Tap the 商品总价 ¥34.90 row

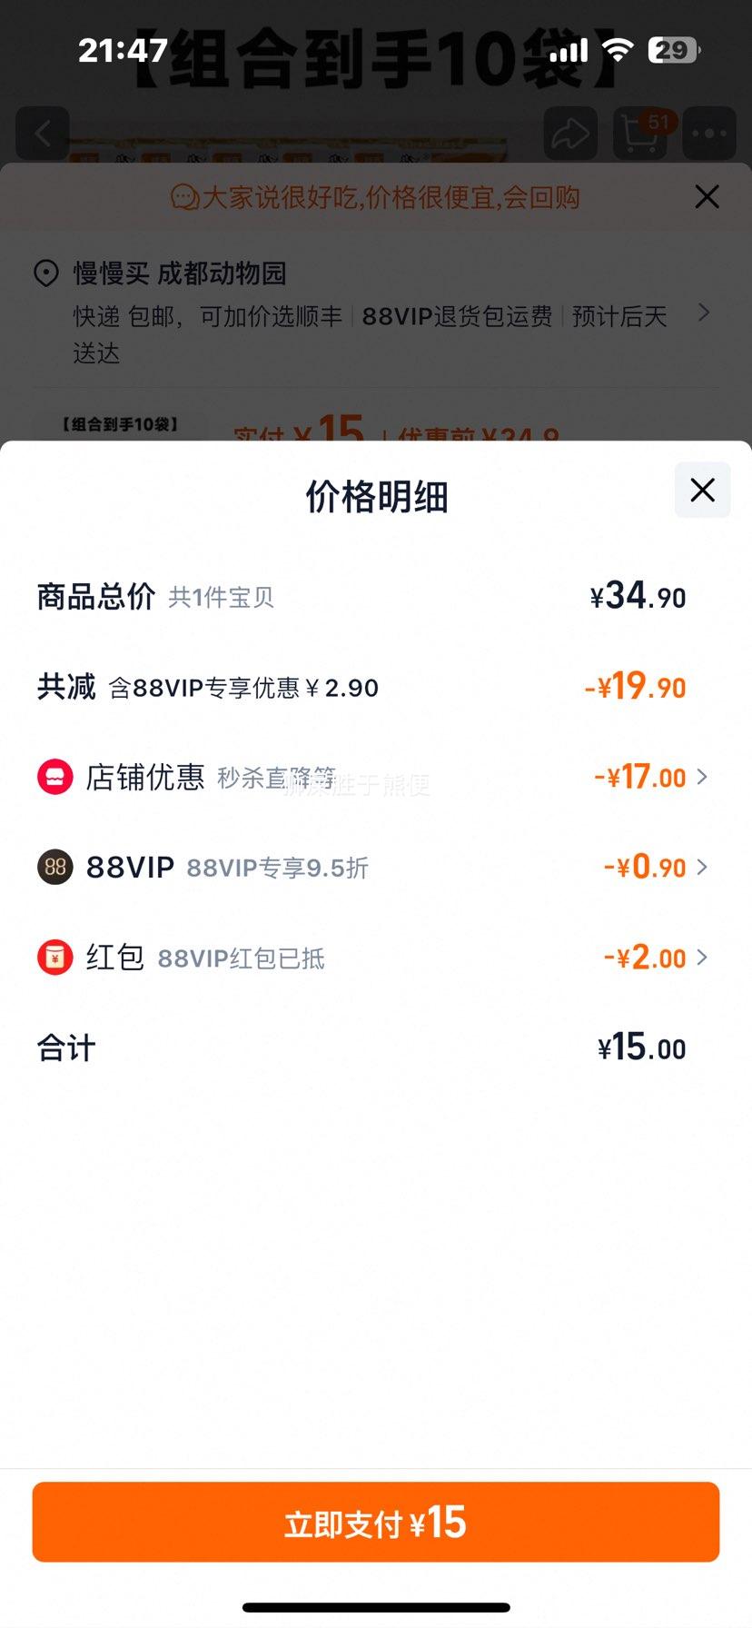[x=376, y=597]
